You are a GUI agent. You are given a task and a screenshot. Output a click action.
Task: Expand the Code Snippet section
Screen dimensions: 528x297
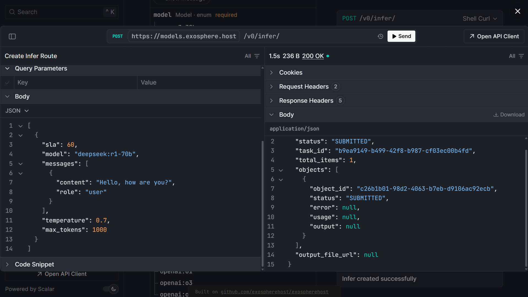(7, 264)
